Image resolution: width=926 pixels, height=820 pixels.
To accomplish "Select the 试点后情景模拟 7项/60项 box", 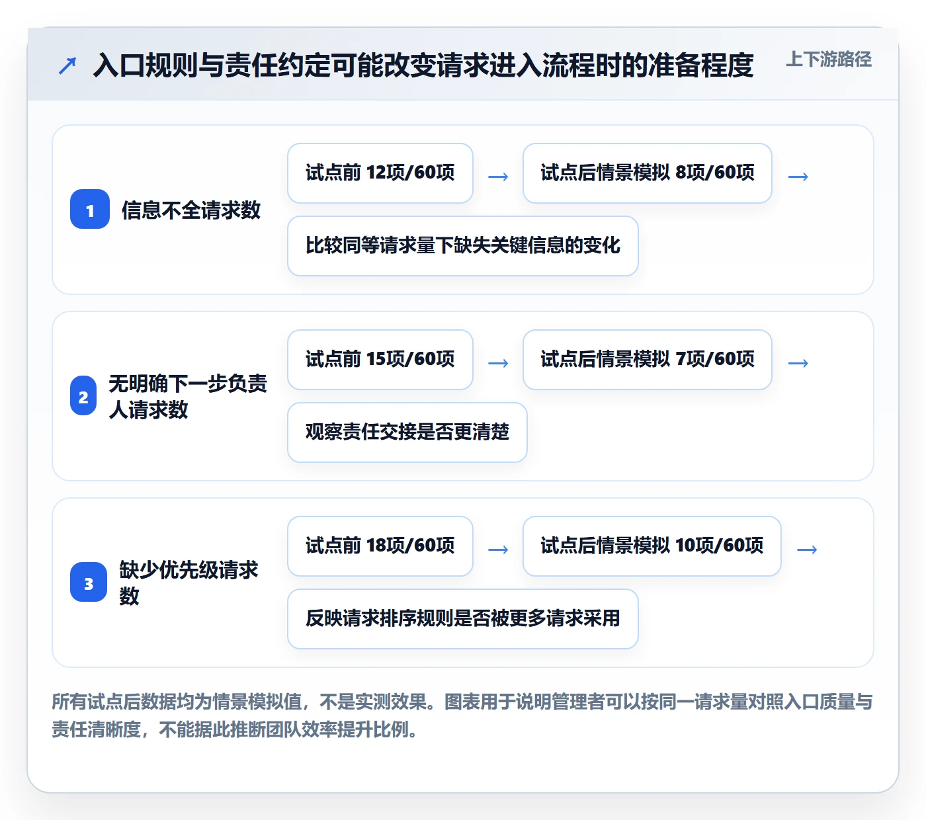I will coord(648,360).
